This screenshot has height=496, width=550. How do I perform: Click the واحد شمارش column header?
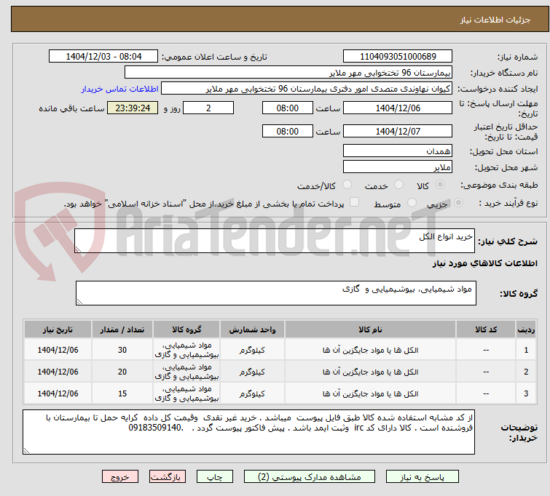pos(252,329)
